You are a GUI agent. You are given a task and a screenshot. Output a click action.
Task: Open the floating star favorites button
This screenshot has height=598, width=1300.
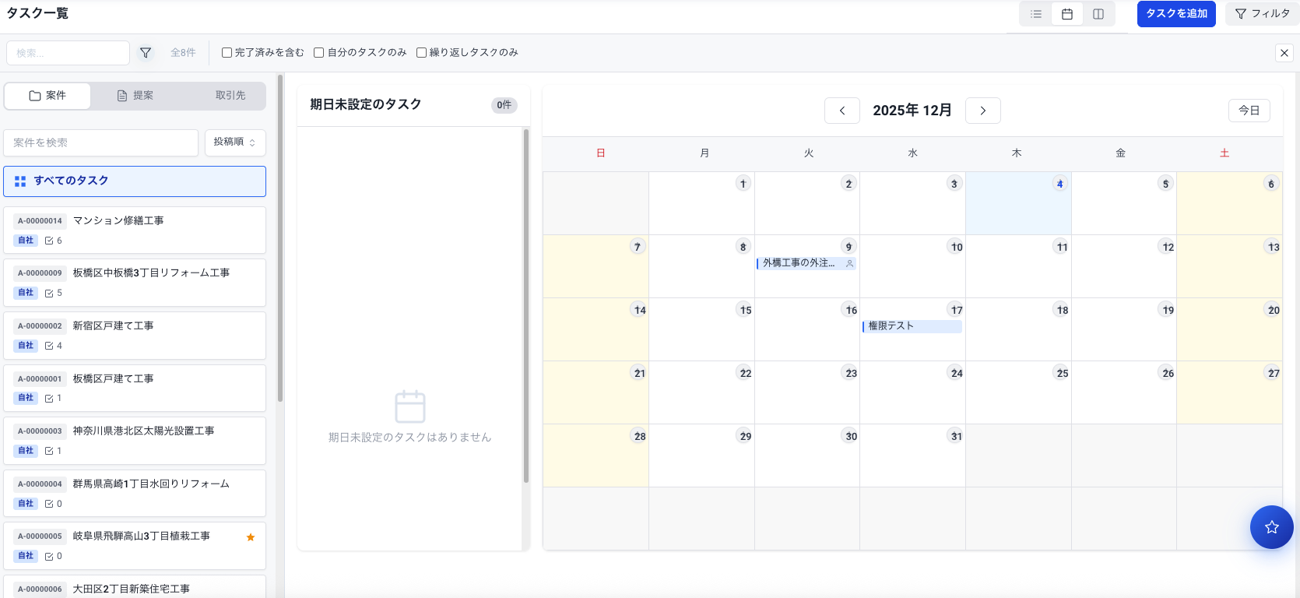pos(1272,527)
